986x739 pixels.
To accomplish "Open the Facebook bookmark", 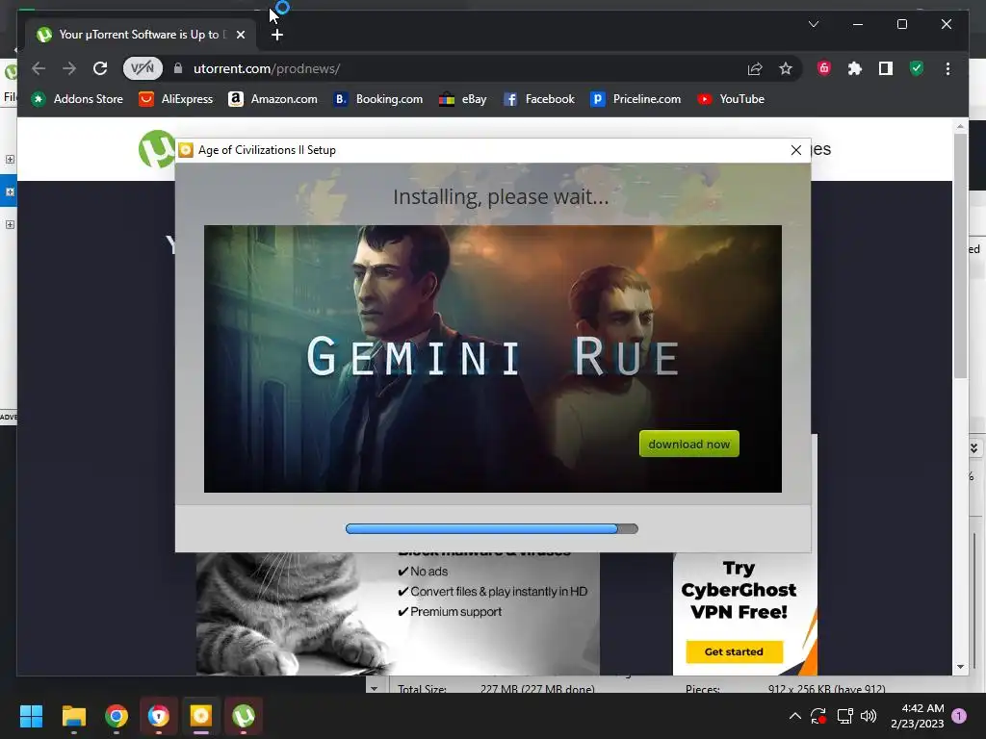I will pos(539,99).
